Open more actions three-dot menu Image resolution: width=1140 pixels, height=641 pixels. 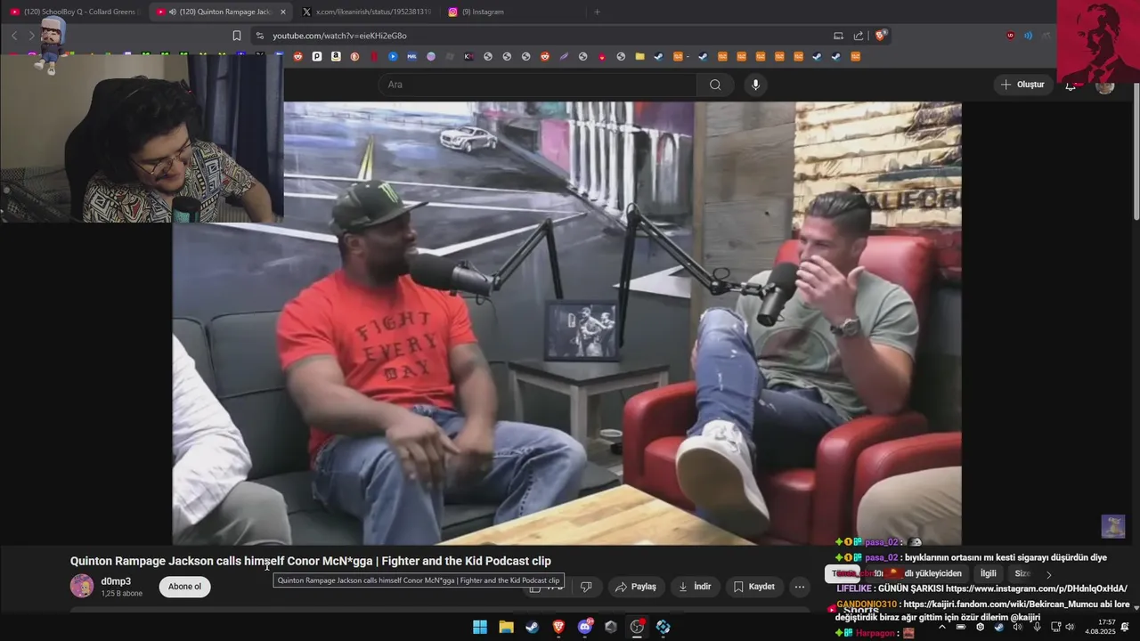(800, 587)
